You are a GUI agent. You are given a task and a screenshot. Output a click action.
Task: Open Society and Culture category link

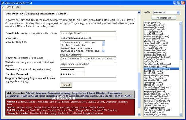(x=123, y=96)
